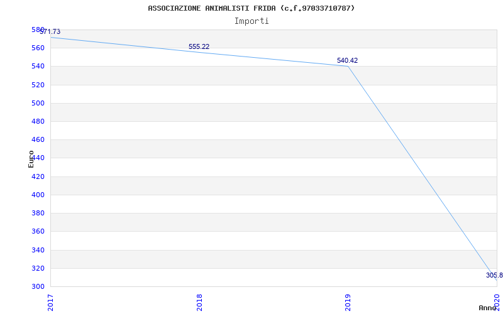Select the 571.73 data label

tap(50, 31)
